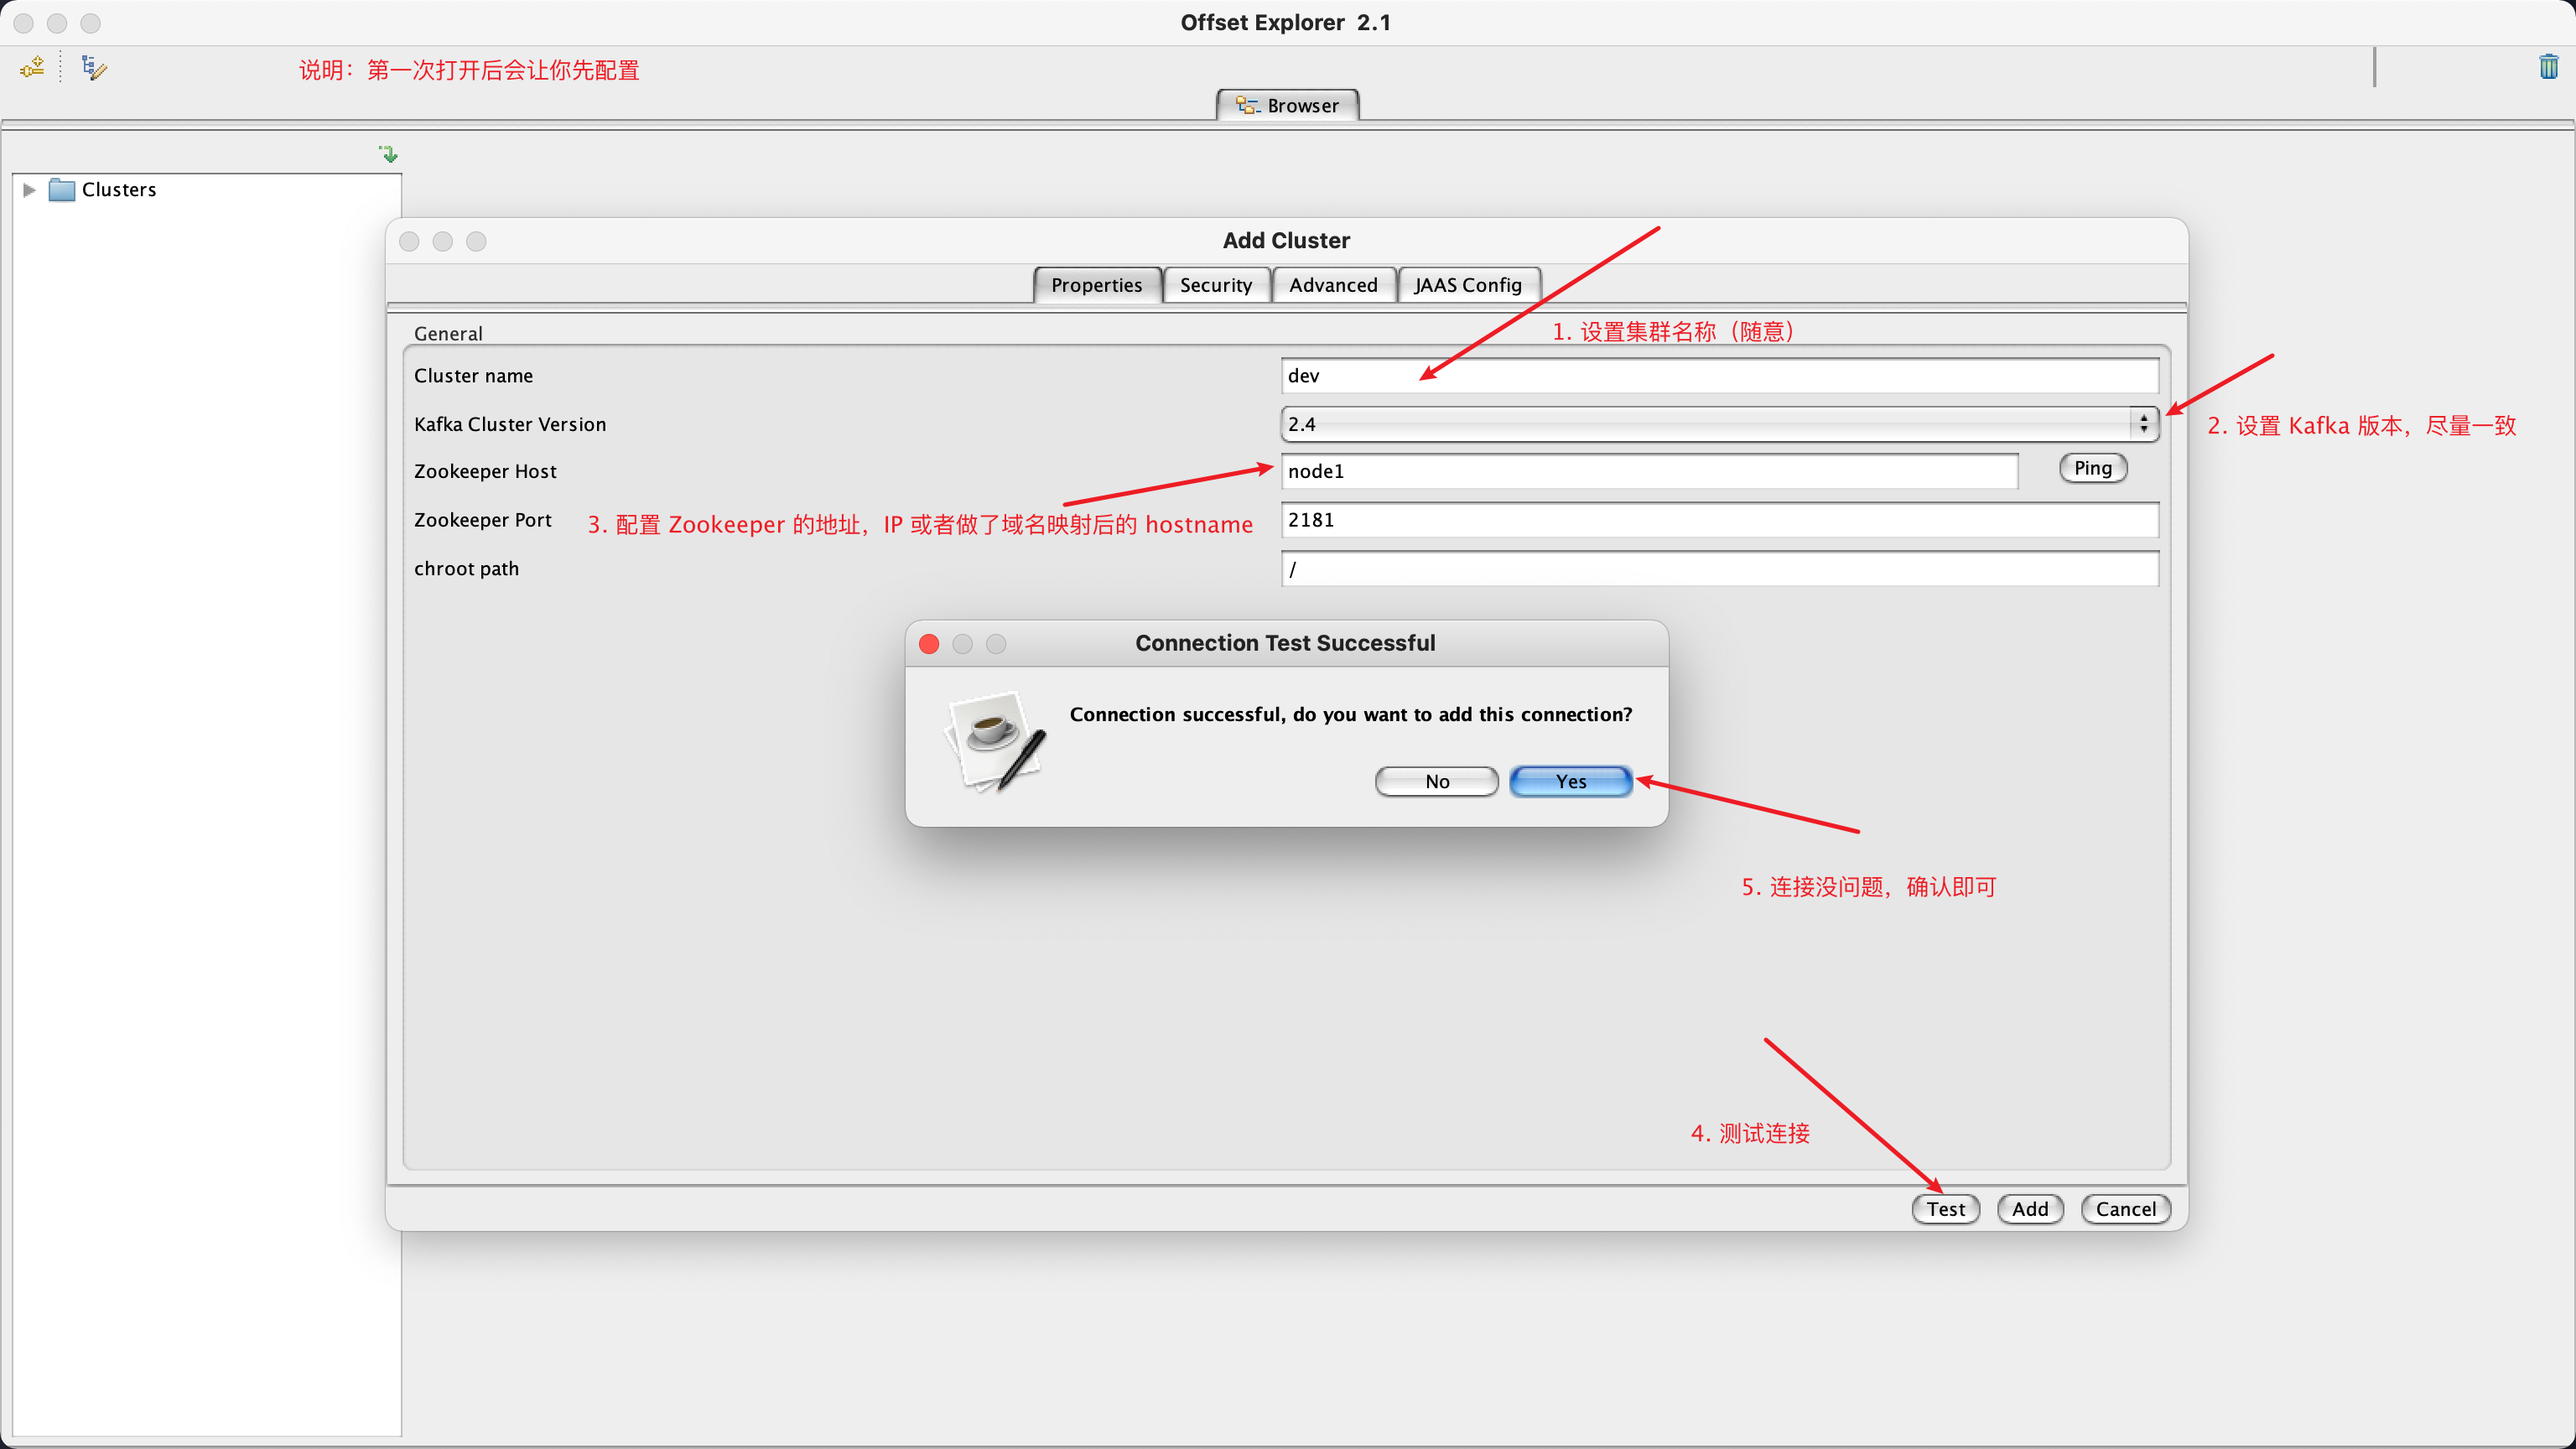
Task: Select the chroot path input field
Action: 1718,568
